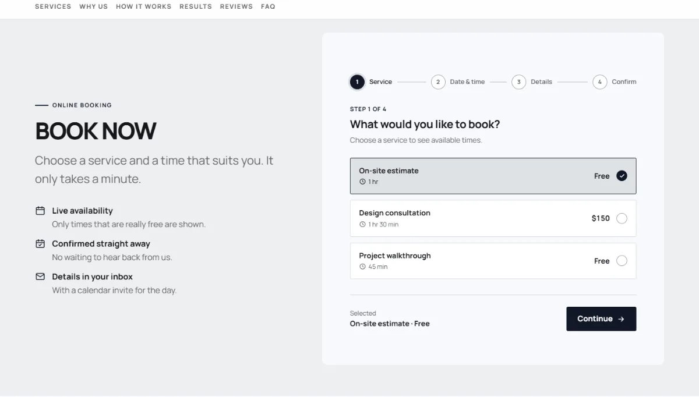Viewport: 699px width, 397px height.
Task: Click the "What would you like to book?" heading
Action: pos(425,124)
